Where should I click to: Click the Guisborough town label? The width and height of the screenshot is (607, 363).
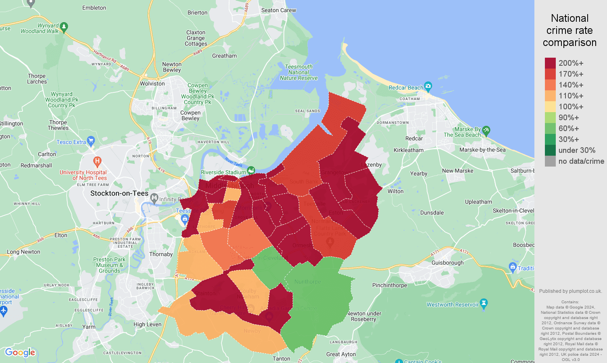pyautogui.click(x=447, y=263)
